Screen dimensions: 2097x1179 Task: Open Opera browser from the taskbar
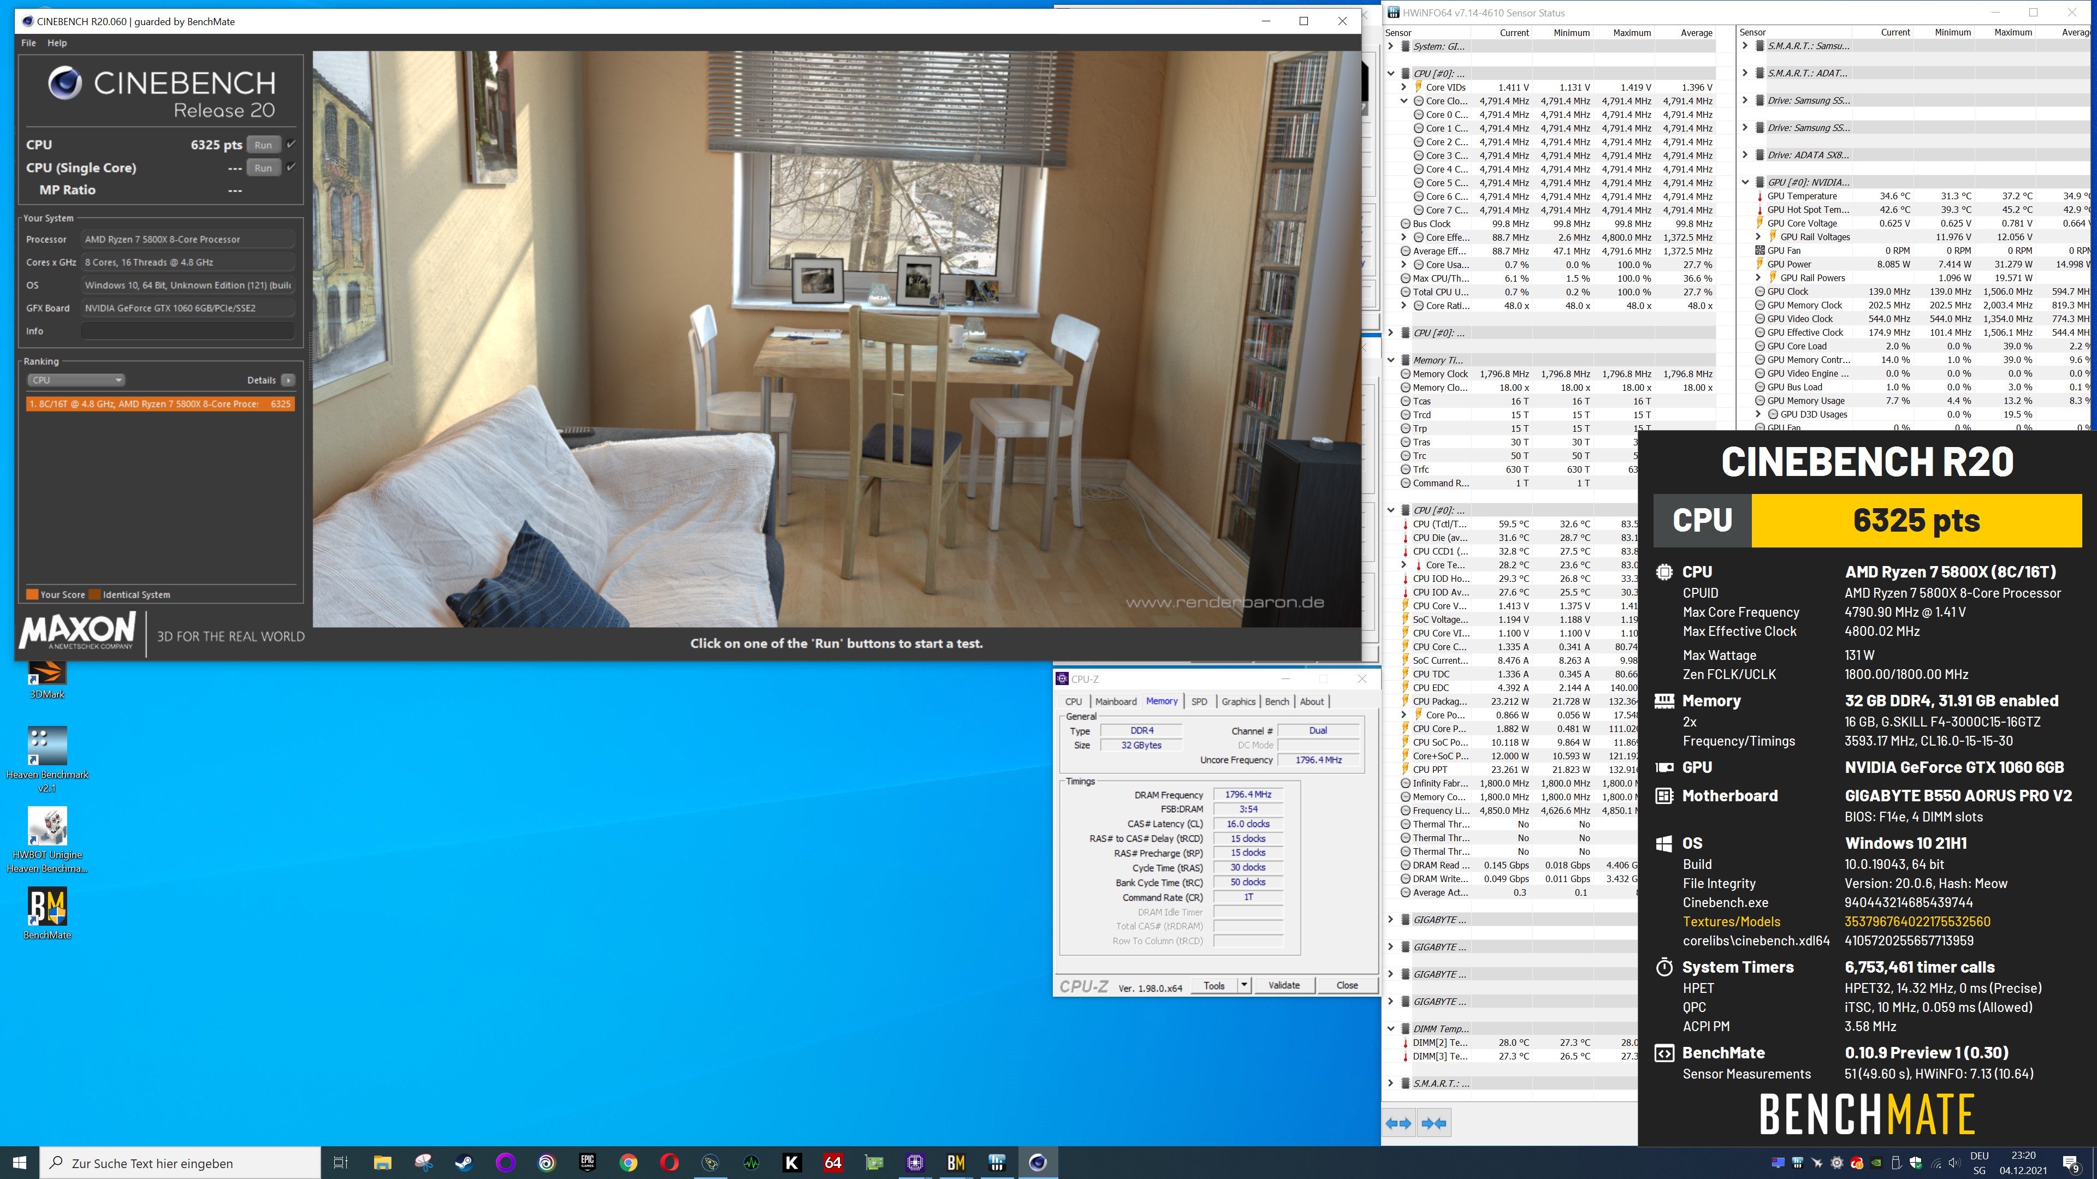[669, 1163]
